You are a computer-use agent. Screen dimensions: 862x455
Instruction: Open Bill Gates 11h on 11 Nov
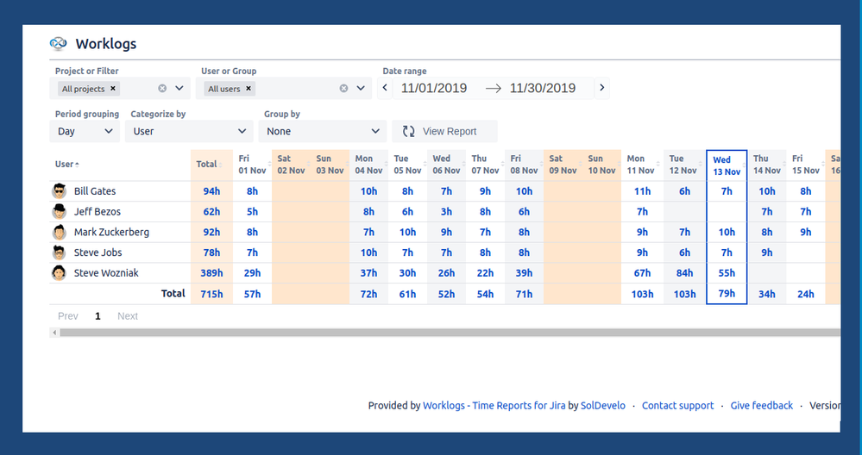642,191
